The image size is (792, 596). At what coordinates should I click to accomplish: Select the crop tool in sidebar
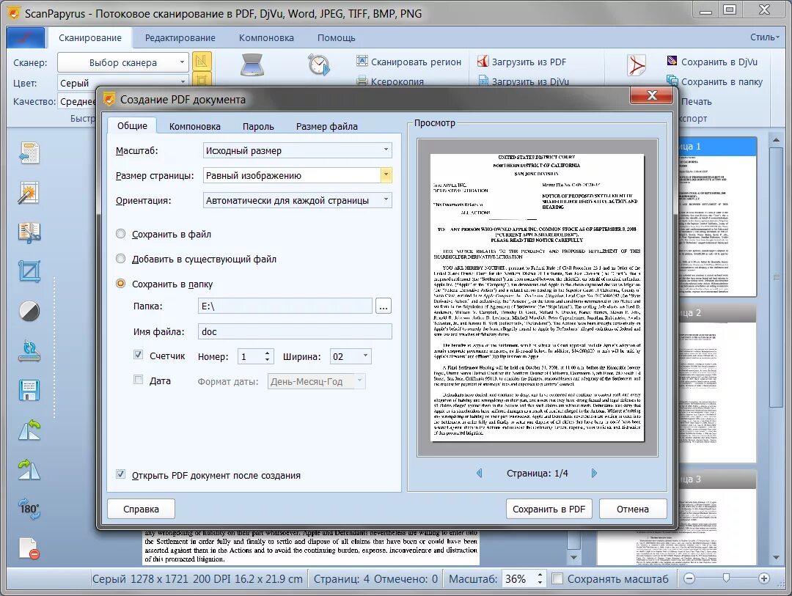pyautogui.click(x=29, y=272)
